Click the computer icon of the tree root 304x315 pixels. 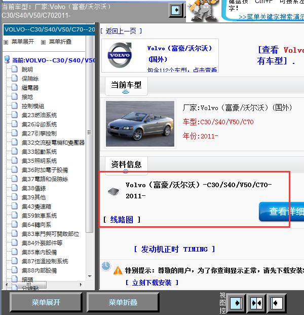[x=7, y=59]
